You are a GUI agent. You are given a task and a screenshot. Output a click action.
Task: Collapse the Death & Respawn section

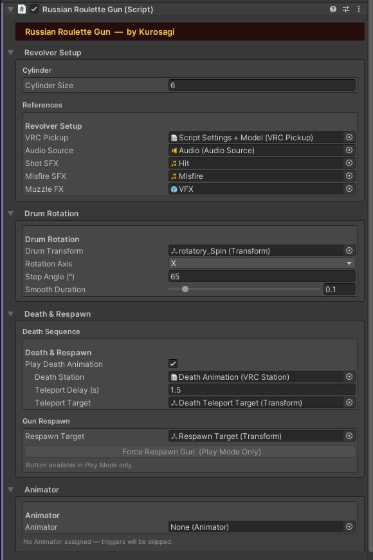[11, 314]
